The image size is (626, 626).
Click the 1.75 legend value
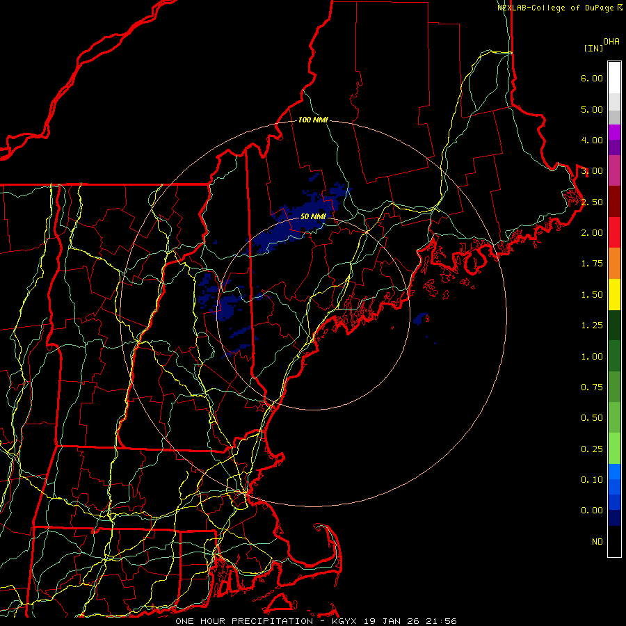tap(592, 264)
